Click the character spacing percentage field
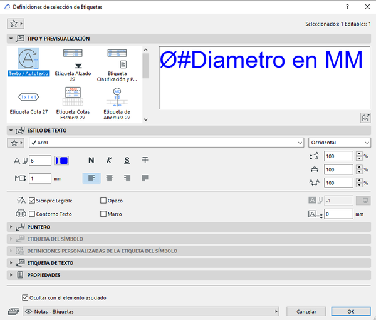376x320 pixels. (338, 183)
